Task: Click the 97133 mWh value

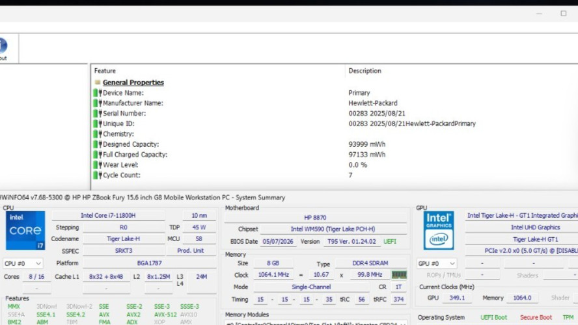Action: (x=366, y=155)
